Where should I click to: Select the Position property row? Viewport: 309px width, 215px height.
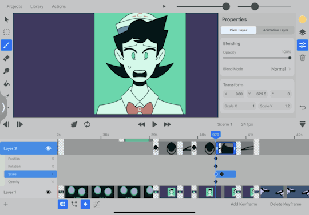pyautogui.click(x=30, y=159)
